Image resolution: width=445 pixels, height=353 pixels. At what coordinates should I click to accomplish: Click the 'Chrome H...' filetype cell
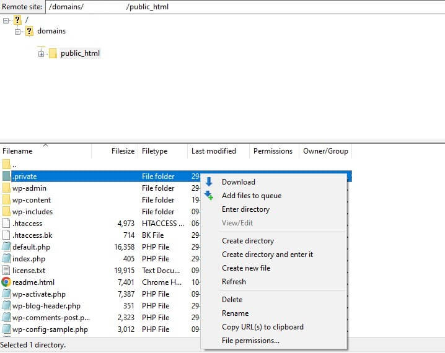point(162,282)
